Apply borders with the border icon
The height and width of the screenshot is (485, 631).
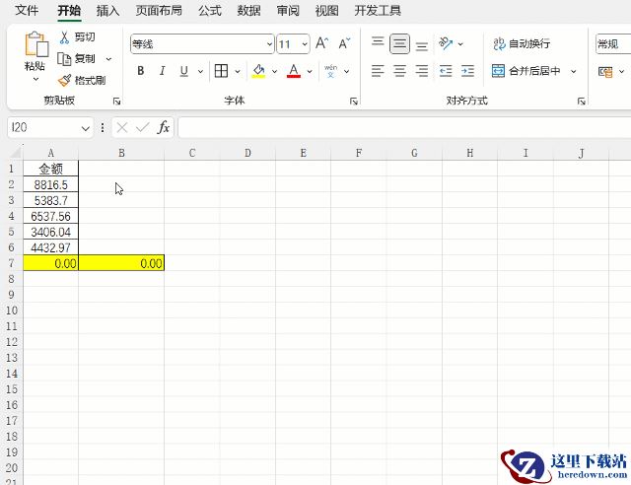(221, 71)
